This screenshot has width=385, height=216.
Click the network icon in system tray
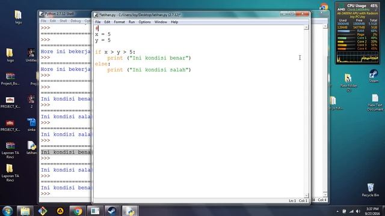click(351, 211)
